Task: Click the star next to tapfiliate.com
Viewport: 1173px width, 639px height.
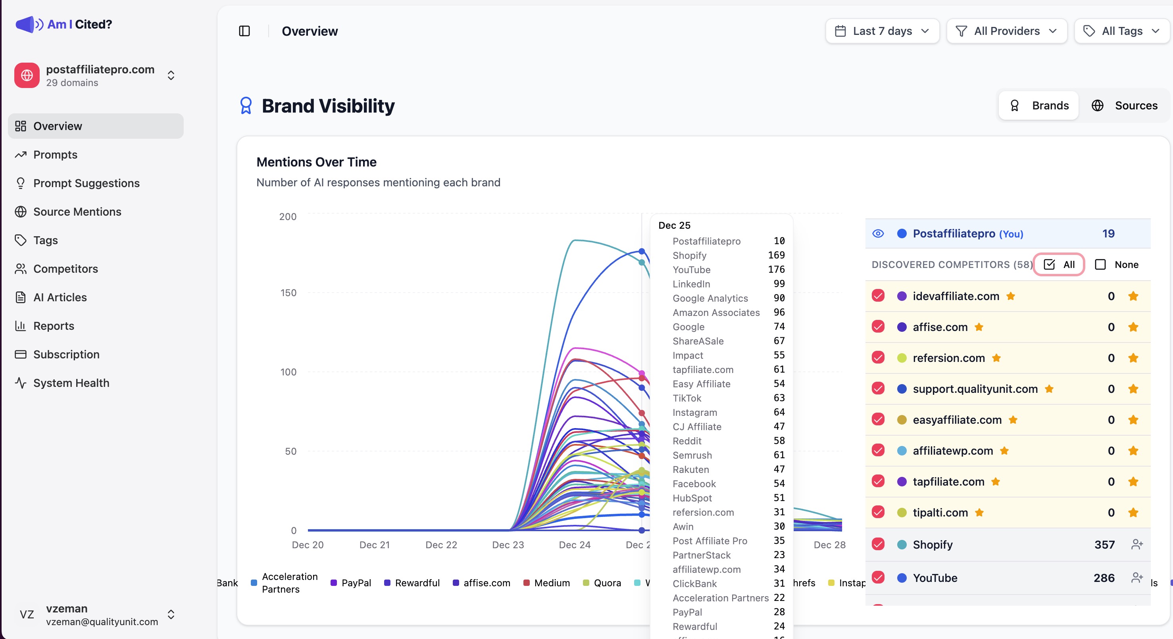Action: point(995,482)
